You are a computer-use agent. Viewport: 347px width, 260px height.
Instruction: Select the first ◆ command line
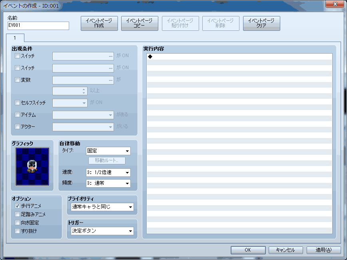(239, 56)
